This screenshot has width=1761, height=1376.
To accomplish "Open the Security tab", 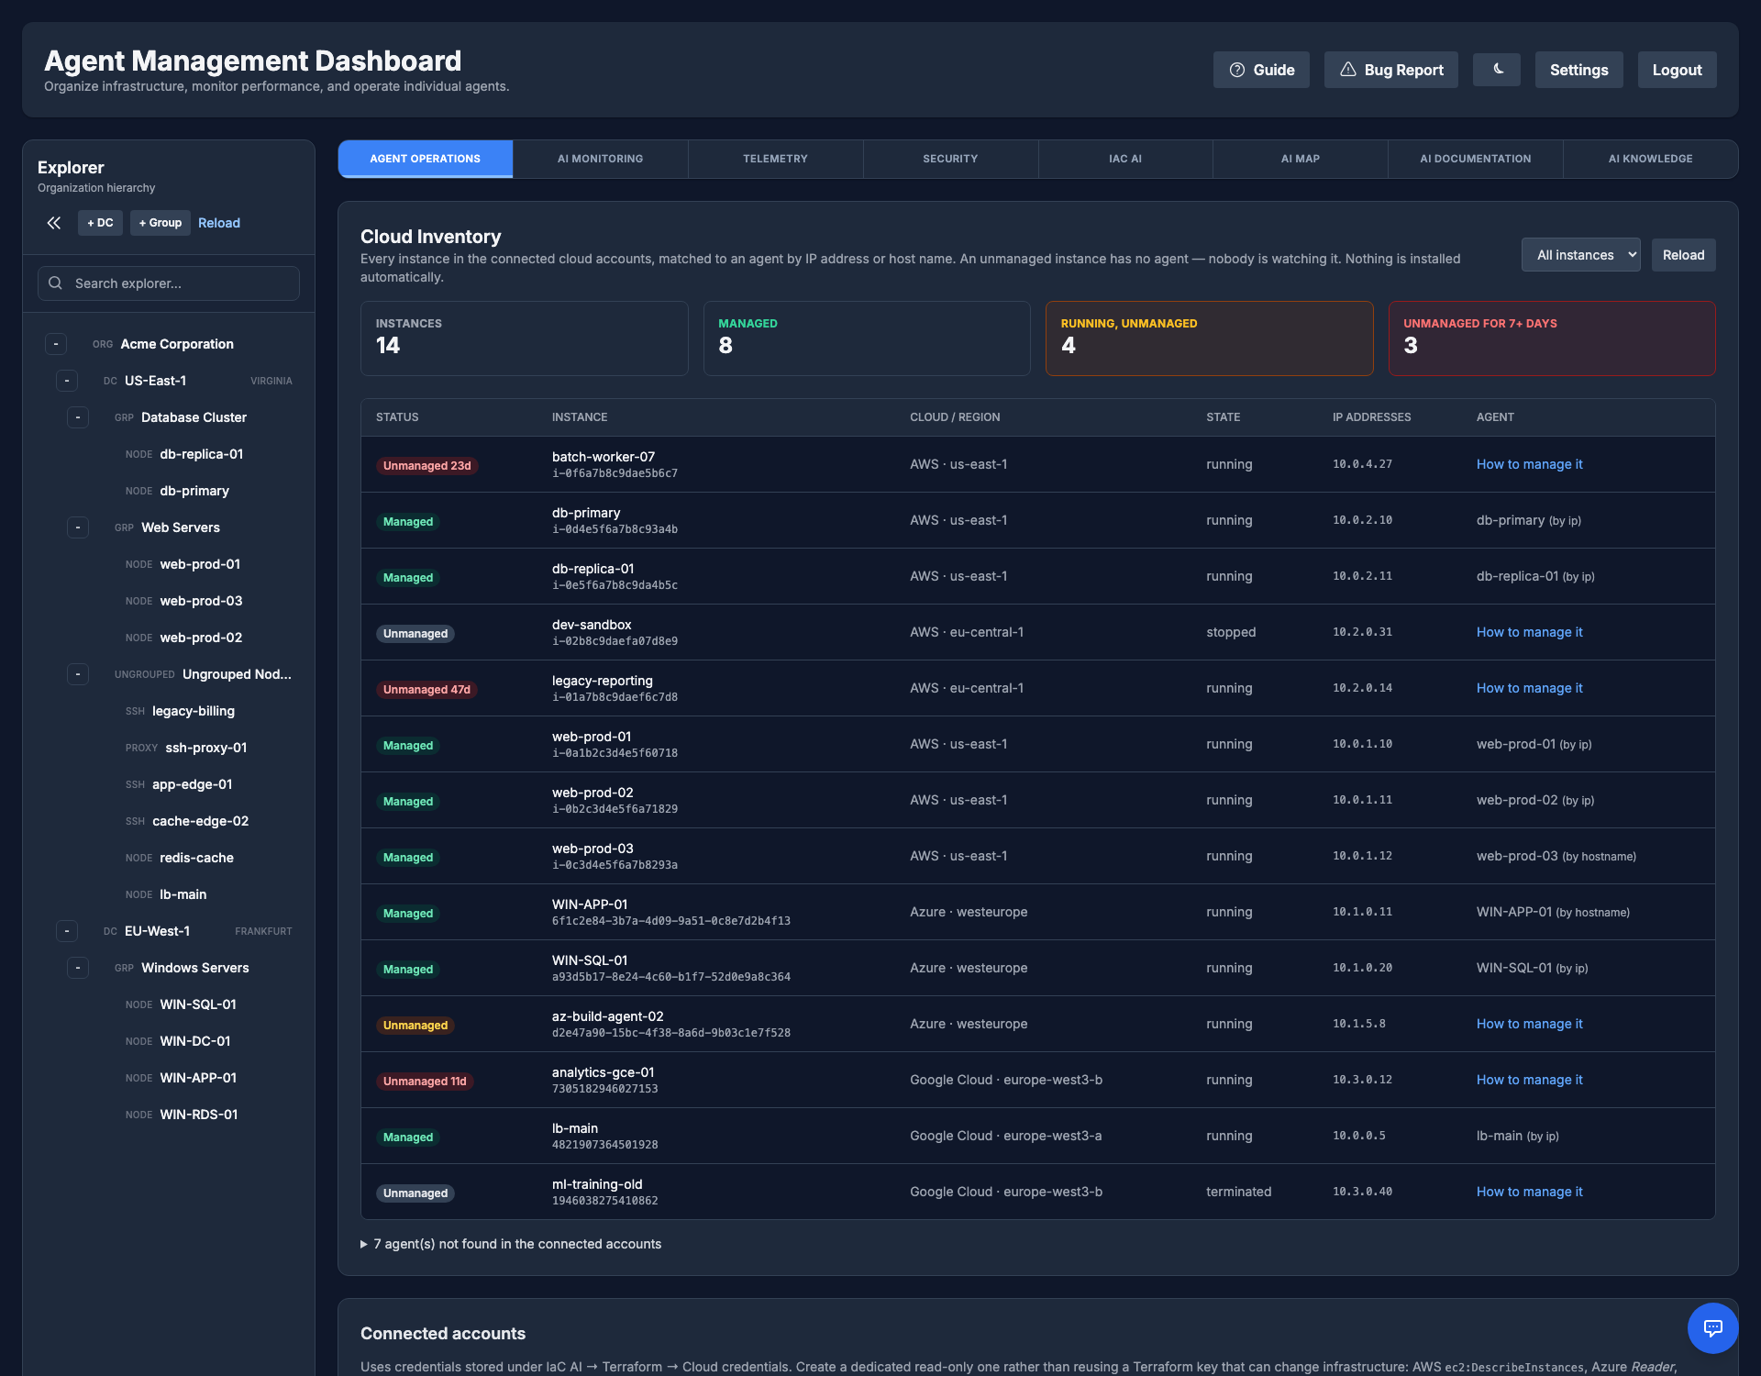I will 950,159.
